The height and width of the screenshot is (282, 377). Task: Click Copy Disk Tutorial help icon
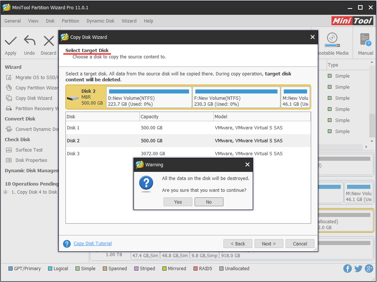[x=67, y=244]
